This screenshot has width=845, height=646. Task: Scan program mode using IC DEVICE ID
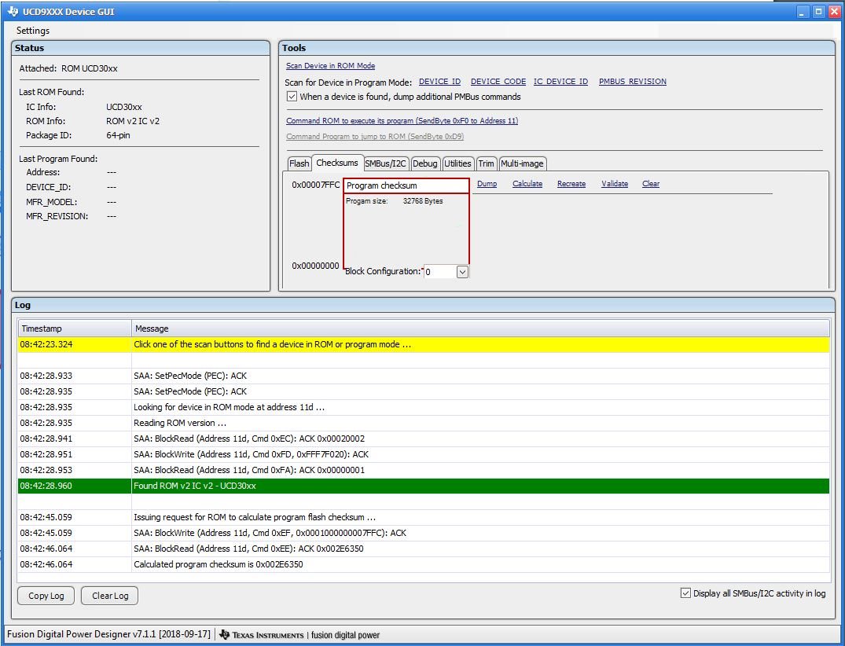click(560, 82)
